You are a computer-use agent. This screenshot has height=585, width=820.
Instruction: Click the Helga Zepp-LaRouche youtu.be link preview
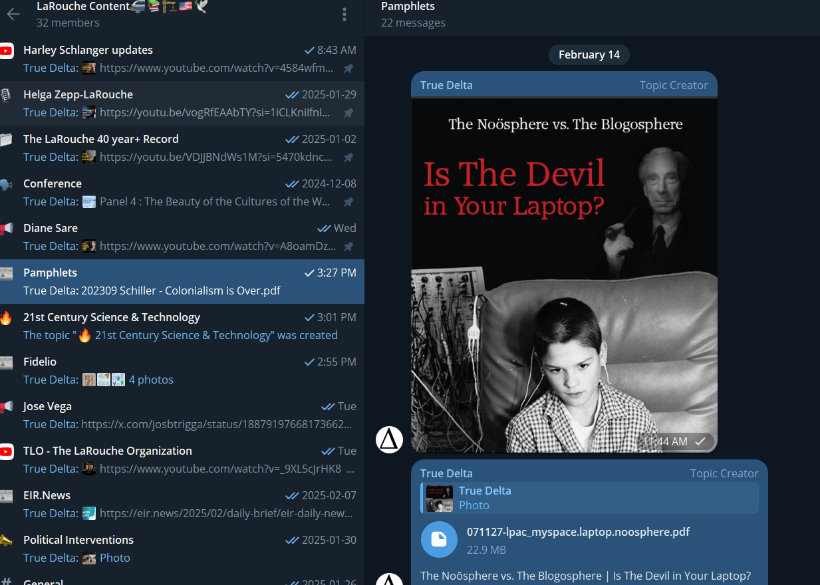215,112
